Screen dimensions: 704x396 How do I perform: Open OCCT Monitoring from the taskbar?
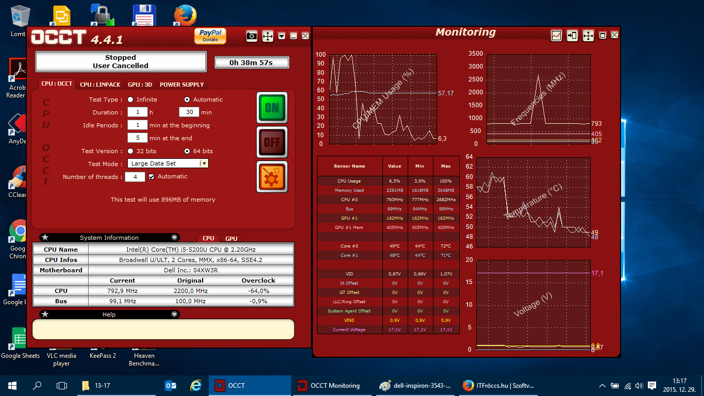tap(330, 386)
